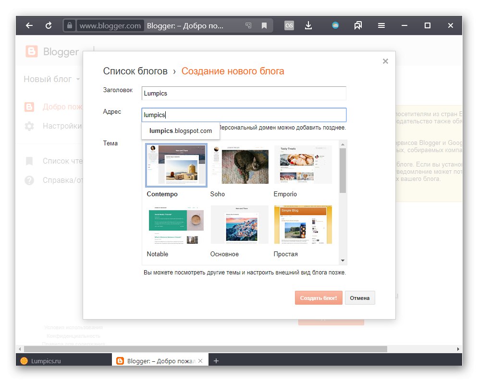Click the padlock site security icon

[x=70, y=25]
